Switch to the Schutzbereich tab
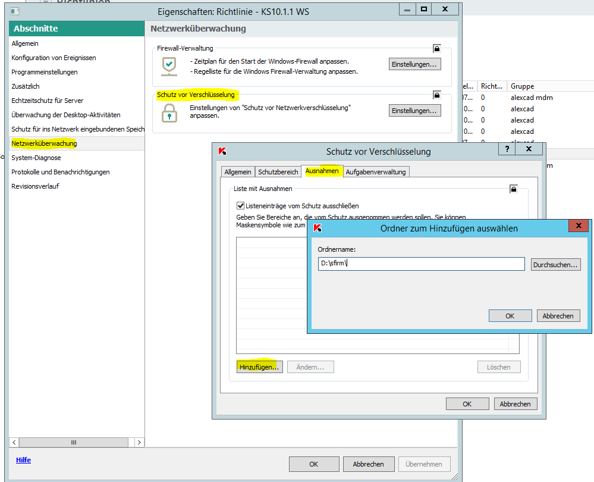The height and width of the screenshot is (482, 594). tap(278, 172)
